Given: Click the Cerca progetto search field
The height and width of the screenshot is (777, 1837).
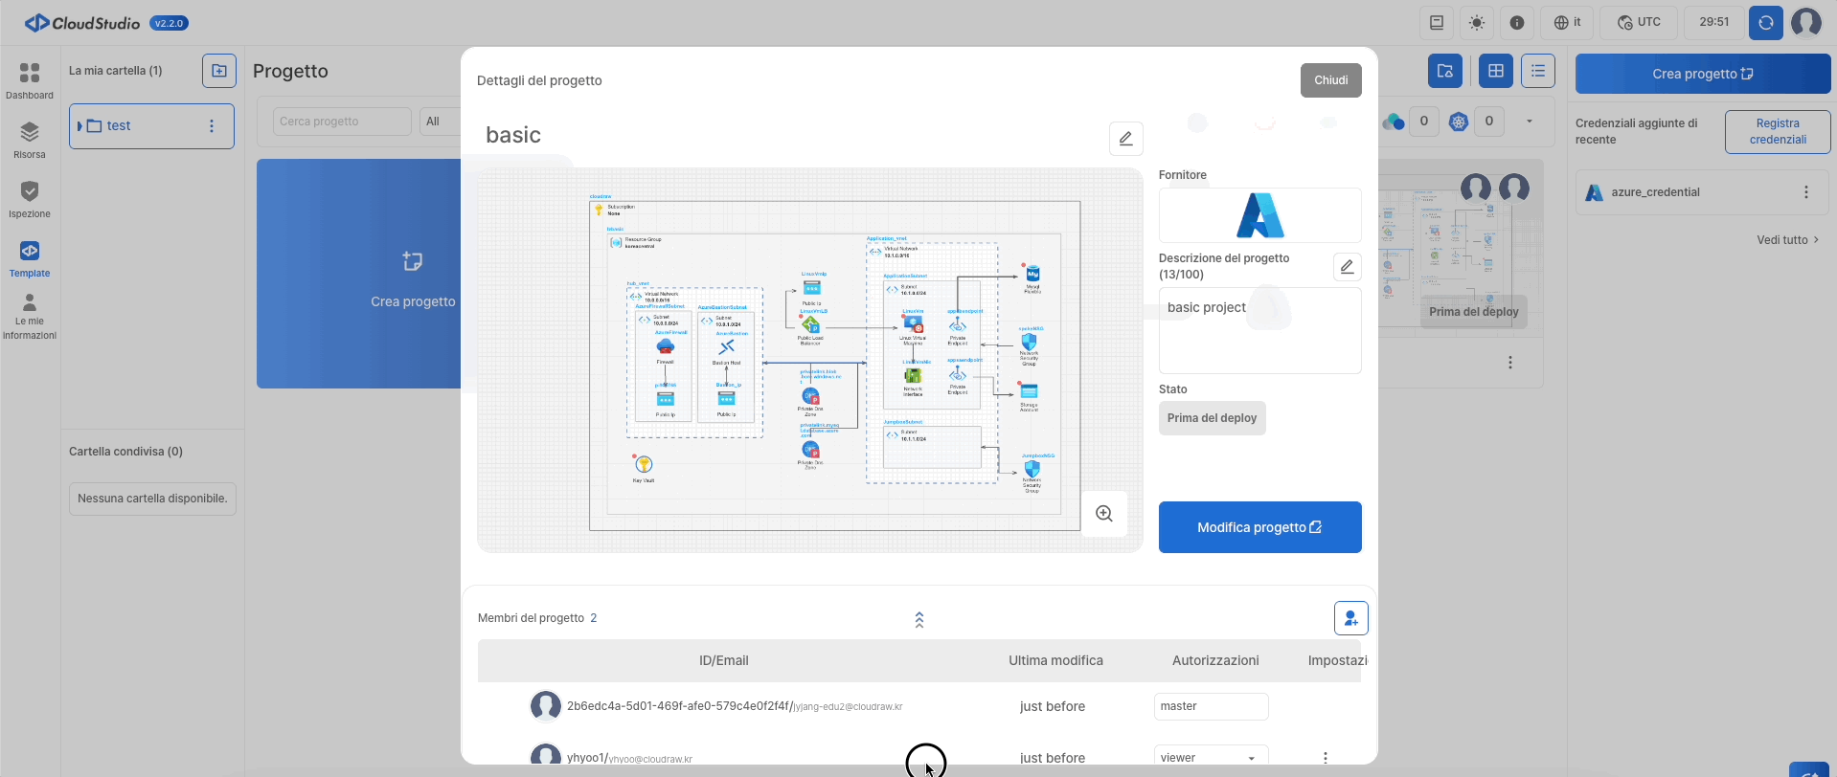Looking at the screenshot, I should (342, 122).
